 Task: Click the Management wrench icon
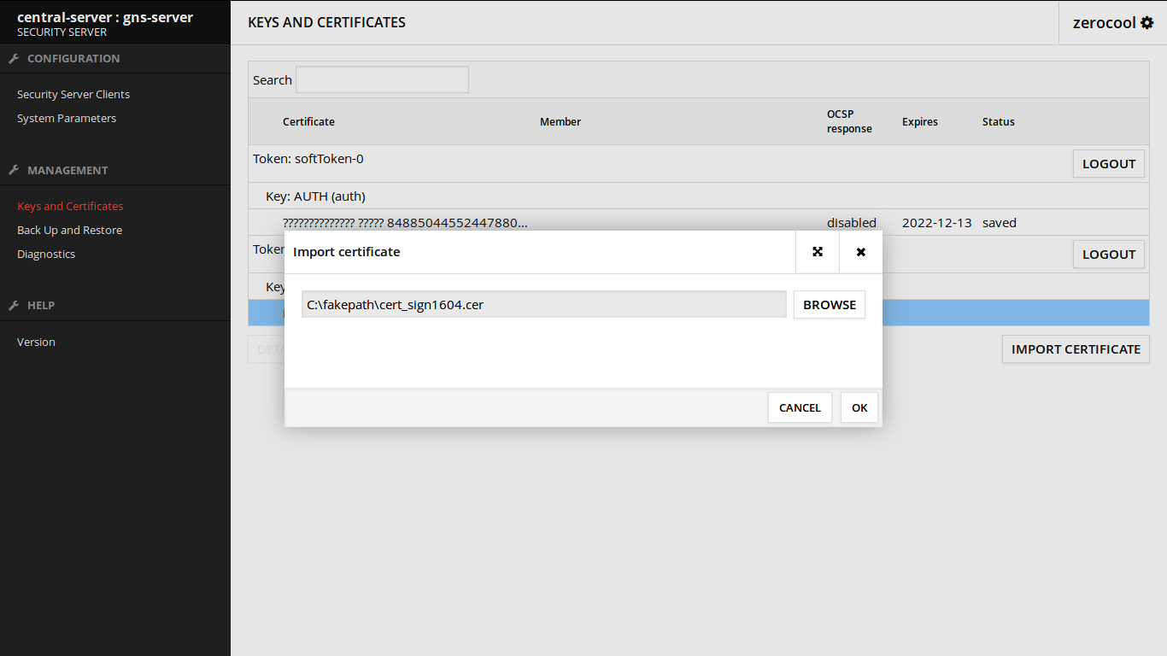coord(14,170)
